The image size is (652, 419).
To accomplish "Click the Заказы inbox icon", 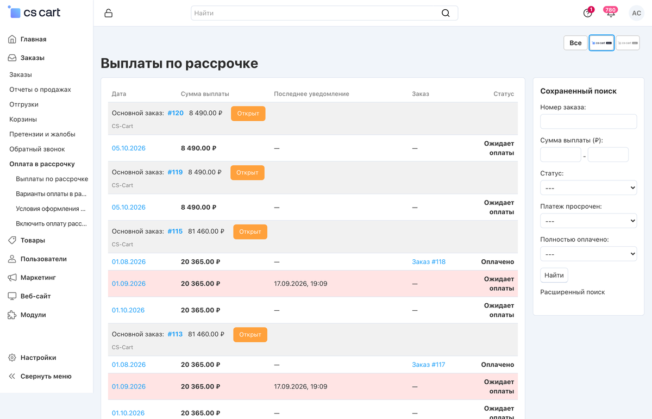I will (x=12, y=58).
